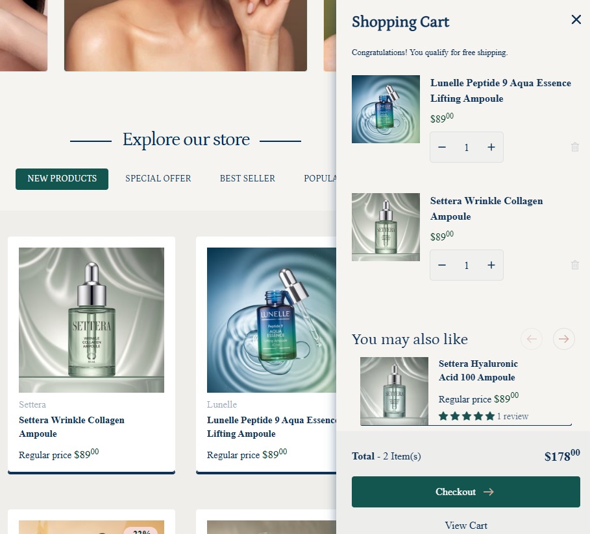Open Settera Wrinkle Collagen cart item title
Image resolution: width=590 pixels, height=534 pixels.
(x=487, y=209)
